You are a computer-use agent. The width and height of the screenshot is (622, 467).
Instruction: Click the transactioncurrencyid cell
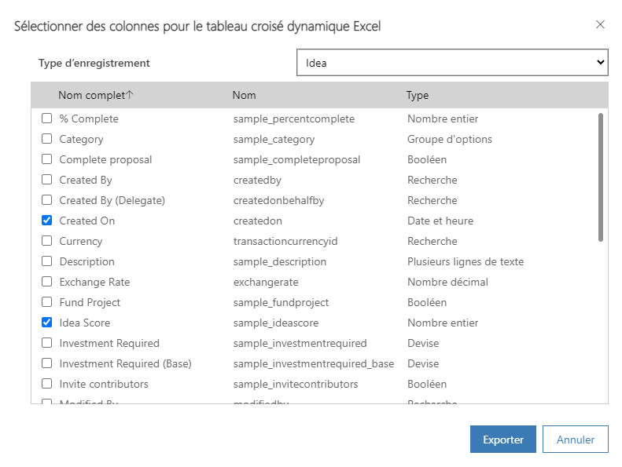point(285,241)
